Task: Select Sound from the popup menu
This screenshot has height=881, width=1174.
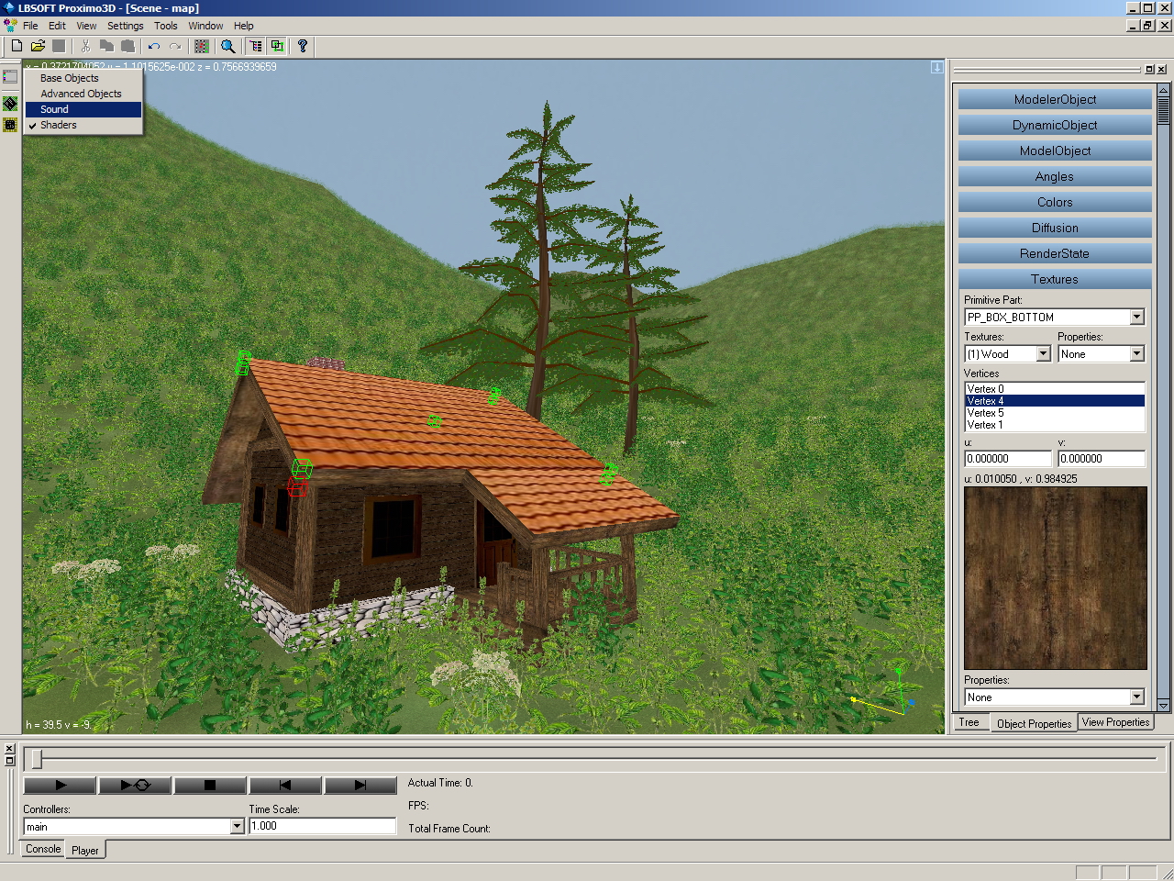Action: coord(55,109)
